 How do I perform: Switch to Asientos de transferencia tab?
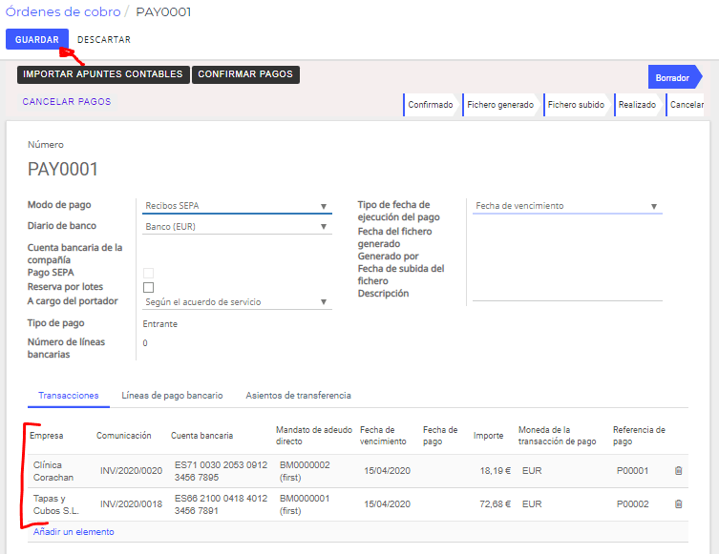pos(298,396)
